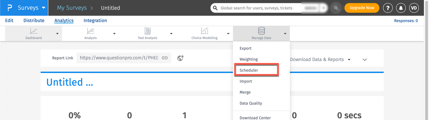Click the Upgrade Now button
This screenshot has width=429, height=120.
click(x=362, y=8)
